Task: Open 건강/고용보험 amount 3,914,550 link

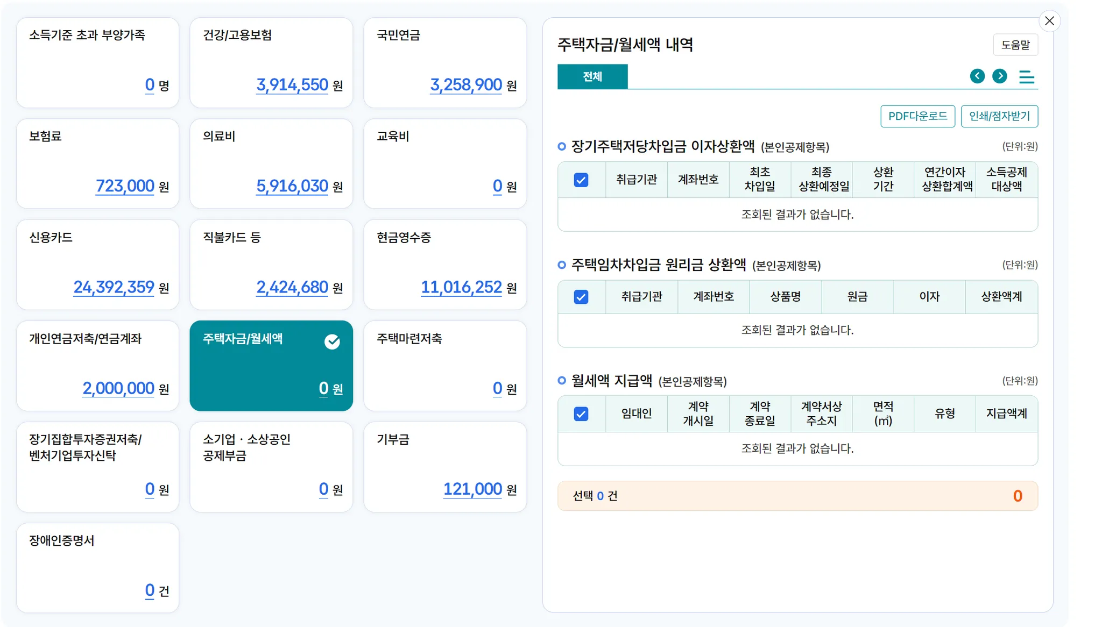Action: point(292,85)
